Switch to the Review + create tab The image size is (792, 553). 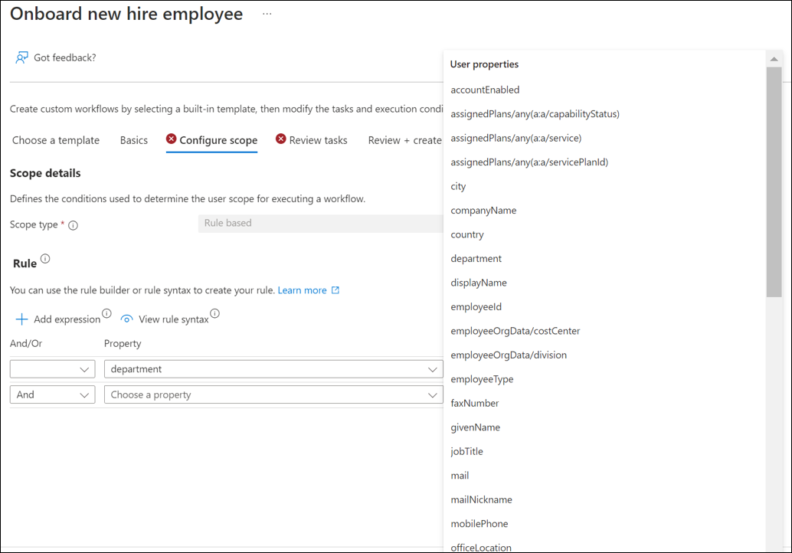pos(404,140)
